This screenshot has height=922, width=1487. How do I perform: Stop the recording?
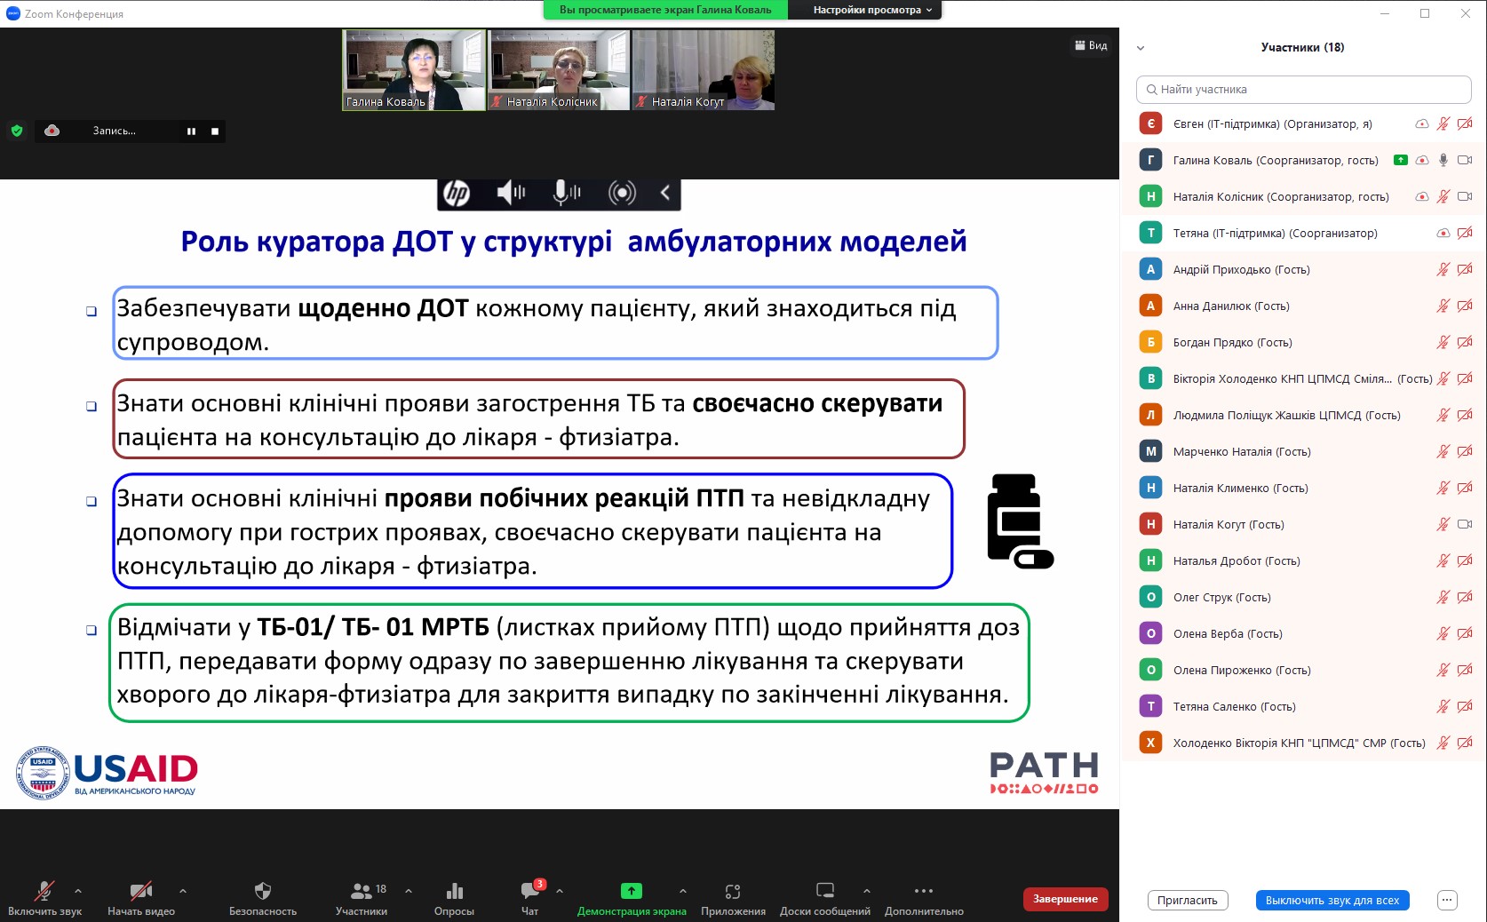[215, 131]
